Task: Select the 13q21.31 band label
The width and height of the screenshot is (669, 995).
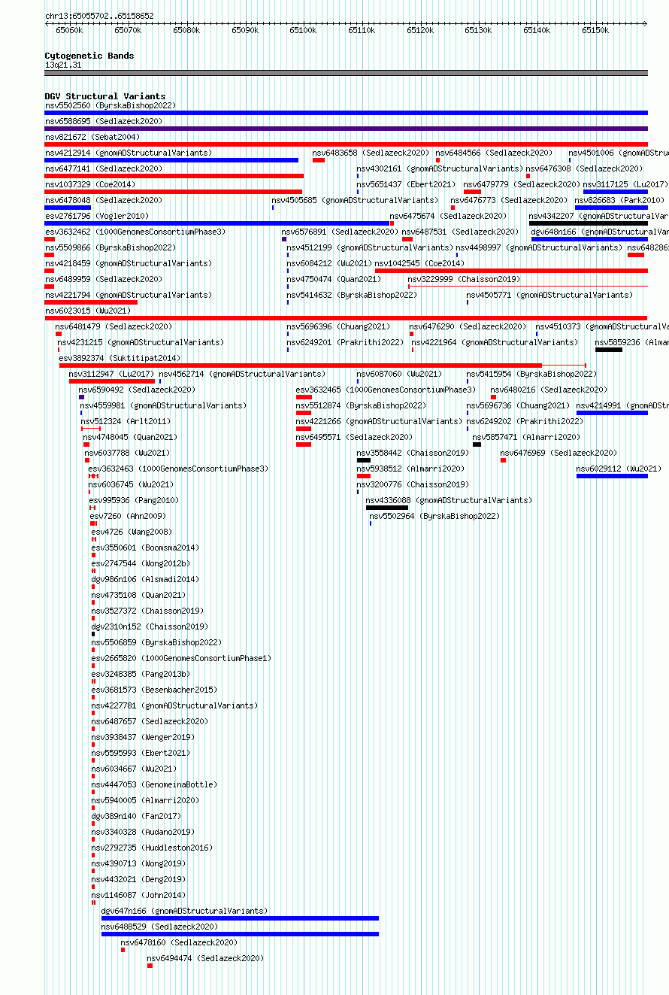Action: [x=63, y=65]
